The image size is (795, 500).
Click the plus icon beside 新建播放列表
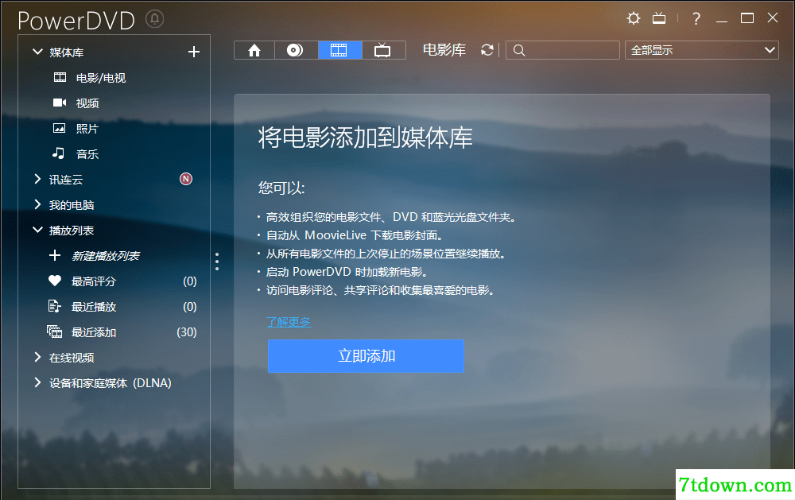click(x=55, y=255)
